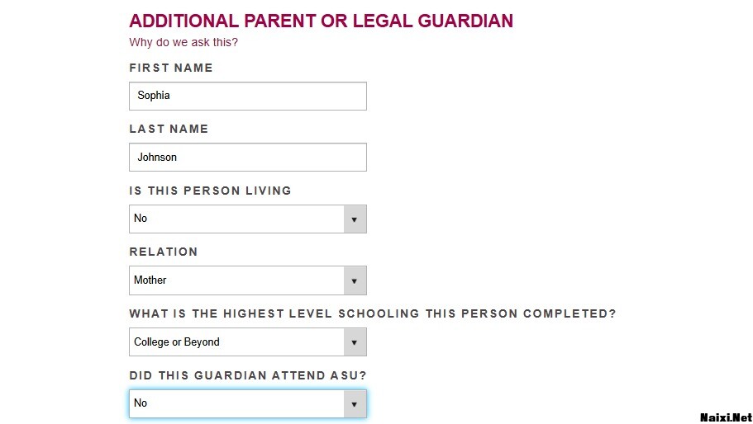
Task: Click the 'LAST NAME' field label
Action: click(x=169, y=129)
